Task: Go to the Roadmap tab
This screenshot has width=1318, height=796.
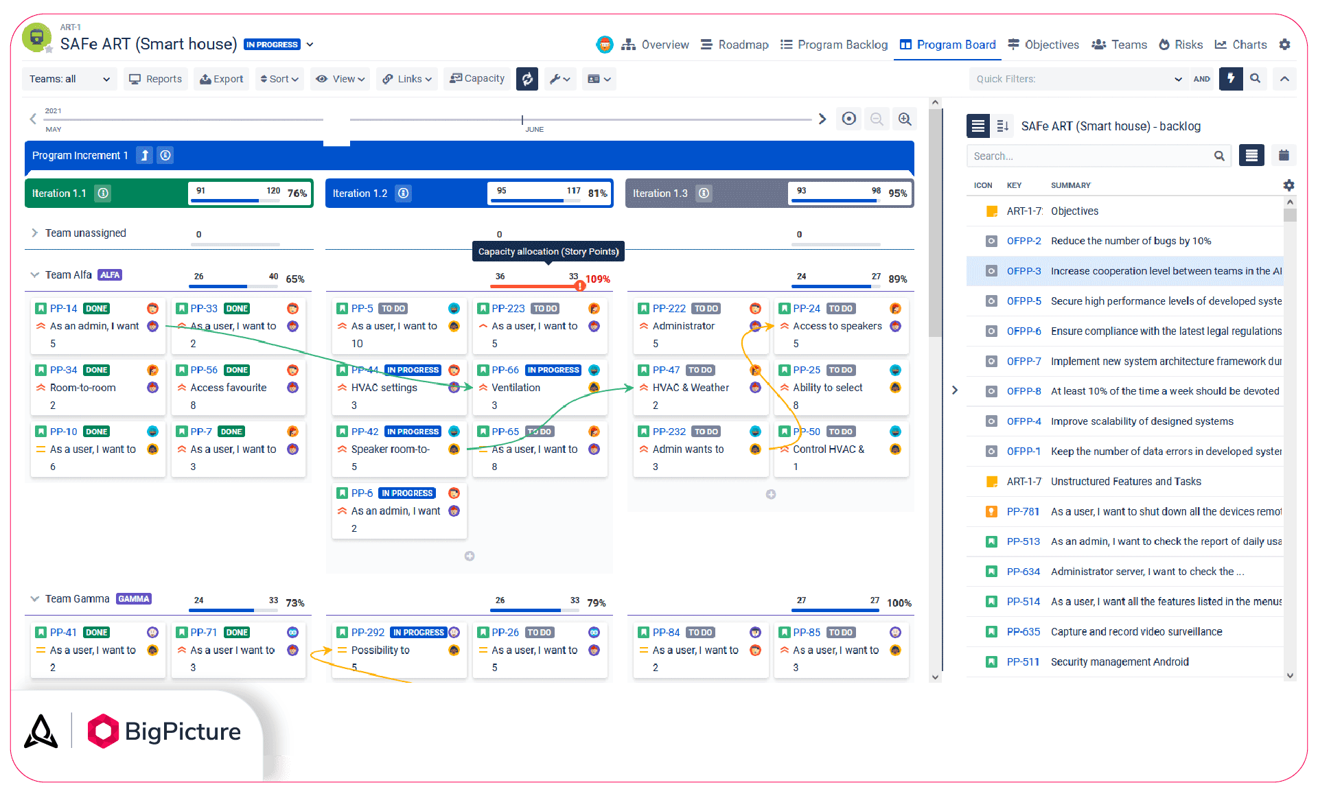Action: click(x=735, y=45)
